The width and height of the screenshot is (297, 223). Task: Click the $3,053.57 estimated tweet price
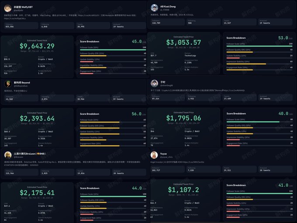click(183, 42)
